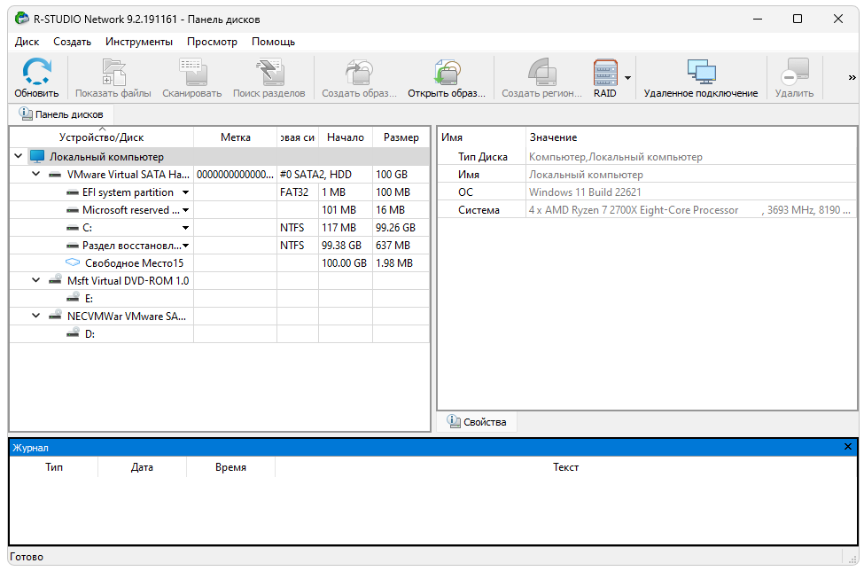
Task: Open EFI system partition dropdown arrow
Action: 186,192
